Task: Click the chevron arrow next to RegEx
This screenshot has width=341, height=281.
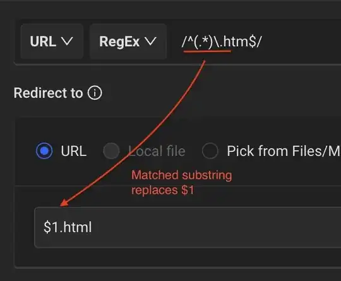Action: (x=150, y=41)
